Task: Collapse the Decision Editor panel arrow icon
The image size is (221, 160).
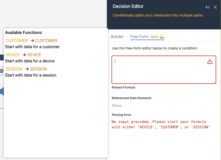Action: pyautogui.click(x=207, y=7)
